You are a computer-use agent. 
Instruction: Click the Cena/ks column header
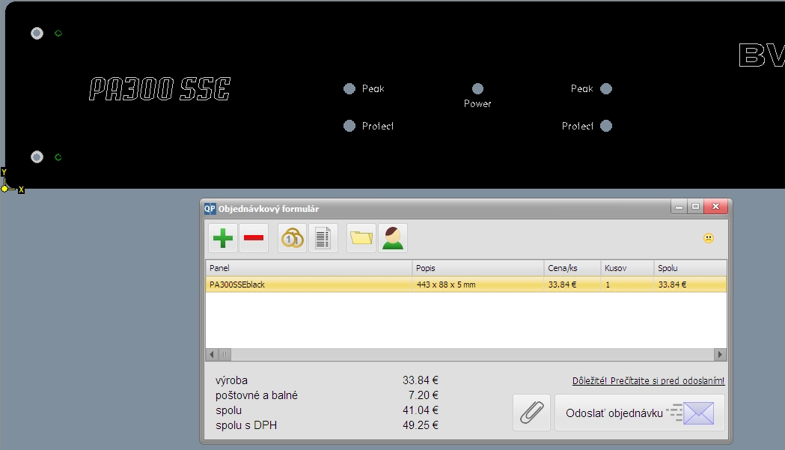(572, 268)
